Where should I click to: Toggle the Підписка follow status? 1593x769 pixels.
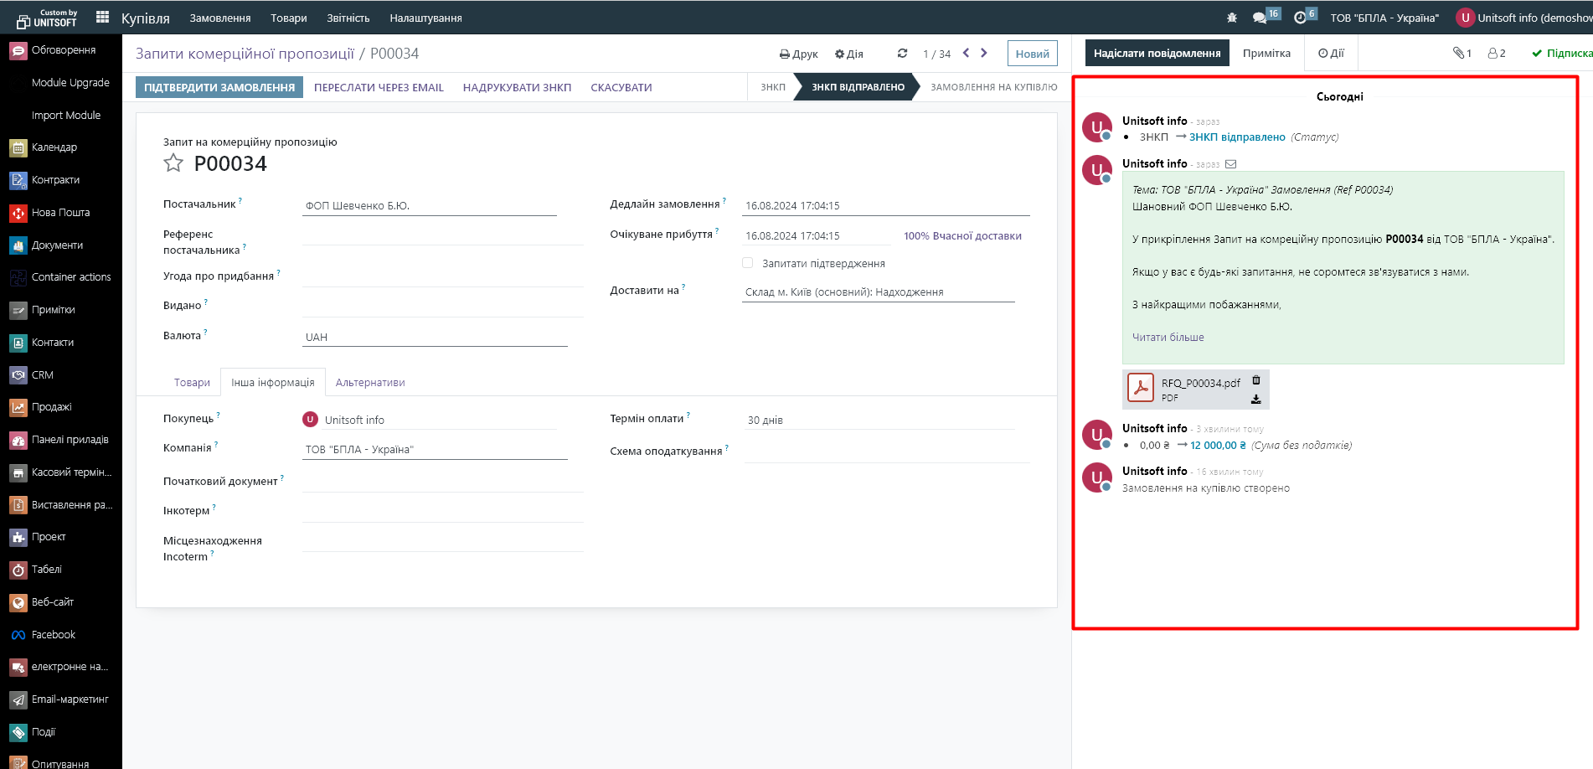[1561, 54]
